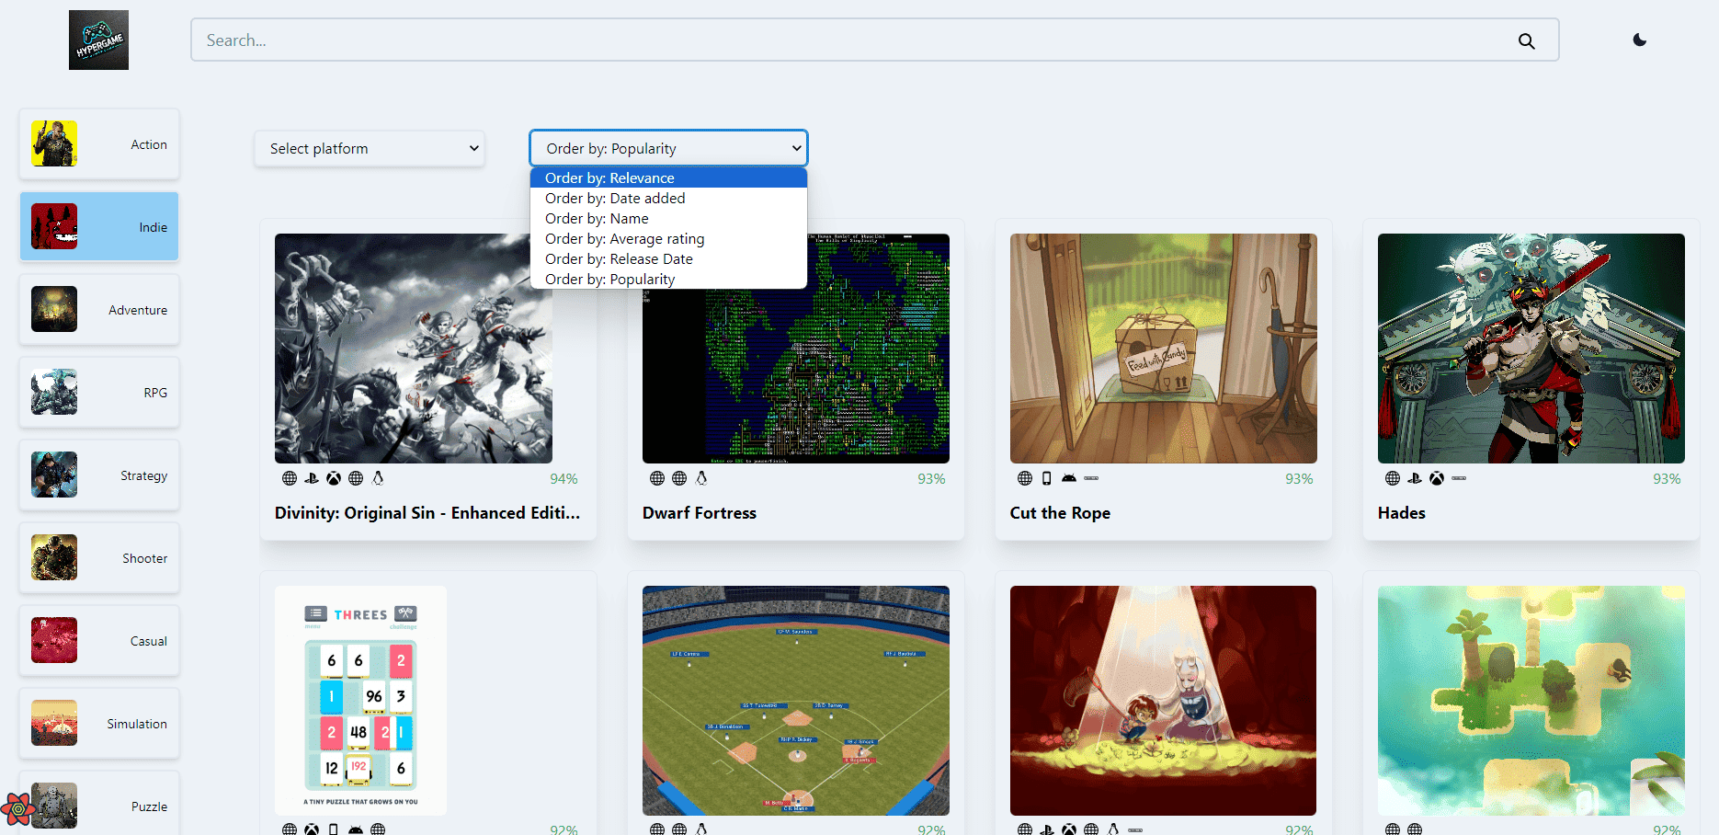Click the Dwarf Fortress title link
Image resolution: width=1719 pixels, height=835 pixels.
[x=699, y=512]
